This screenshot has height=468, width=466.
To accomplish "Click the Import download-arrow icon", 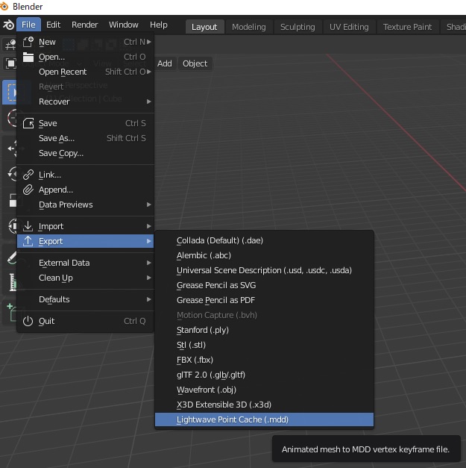I will tap(28, 226).
